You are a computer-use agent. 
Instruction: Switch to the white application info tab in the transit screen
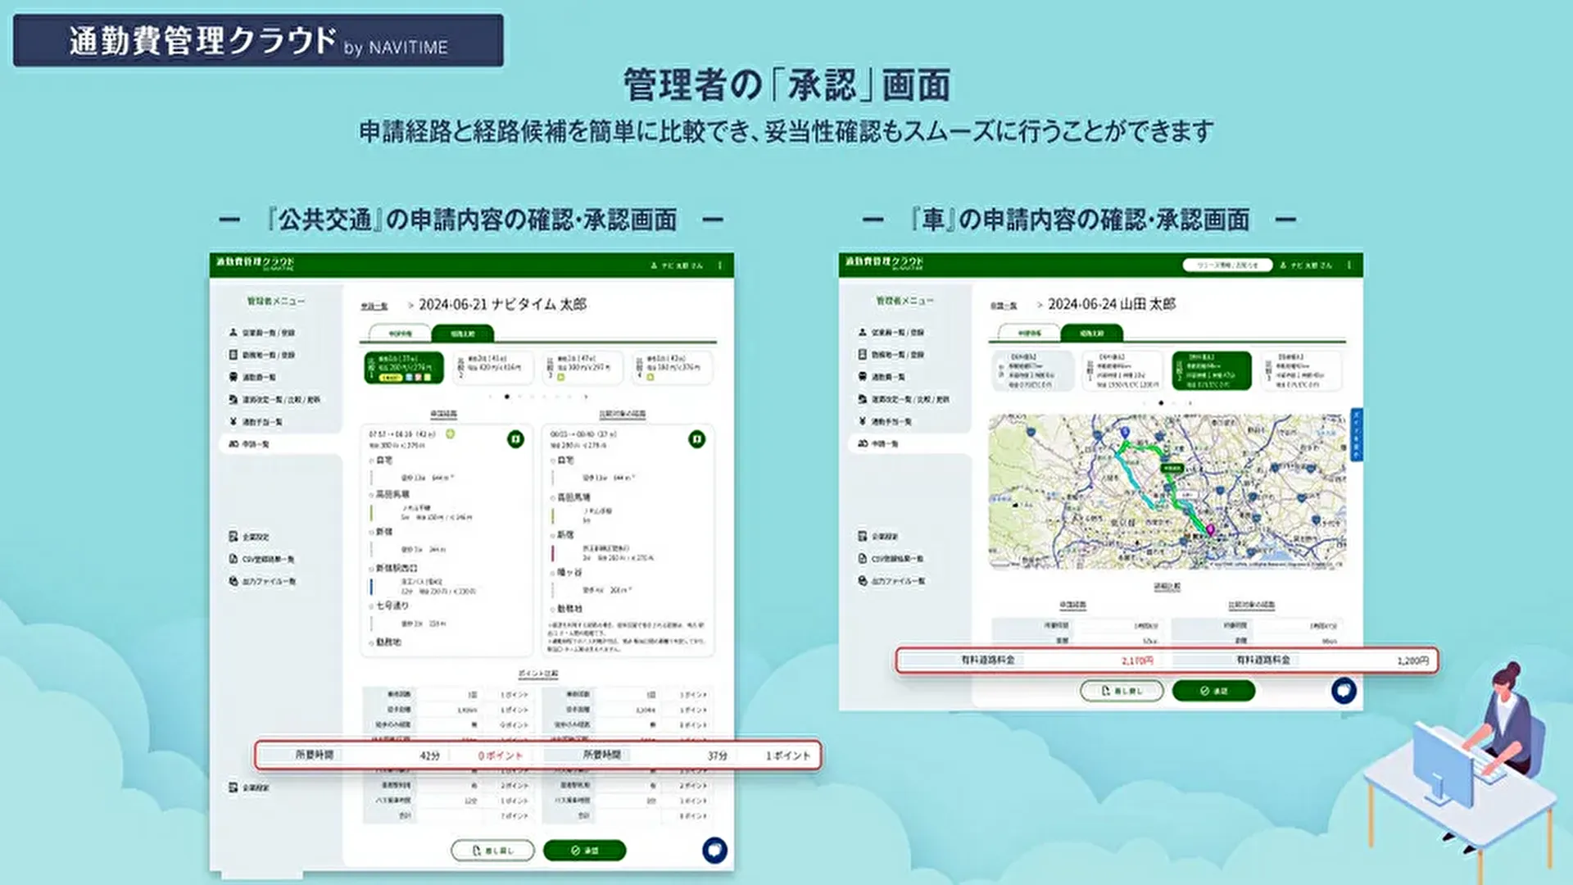(400, 334)
